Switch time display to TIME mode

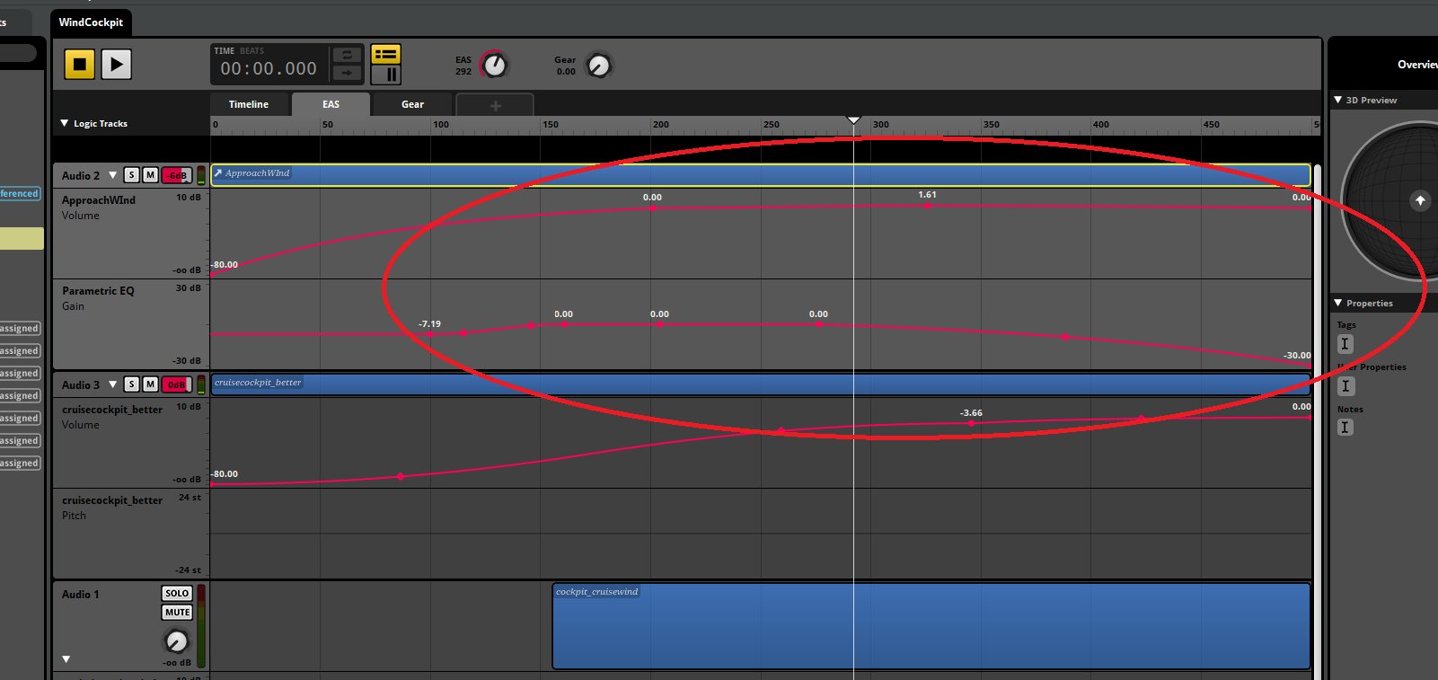point(224,51)
